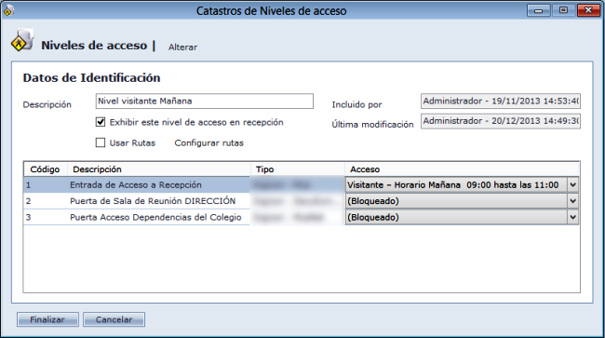Open Acceso dropdown for Puerta de Sala de Reunión
The height and width of the screenshot is (338, 605).
tap(573, 201)
